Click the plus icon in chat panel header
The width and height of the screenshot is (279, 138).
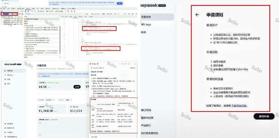tap(120, 64)
